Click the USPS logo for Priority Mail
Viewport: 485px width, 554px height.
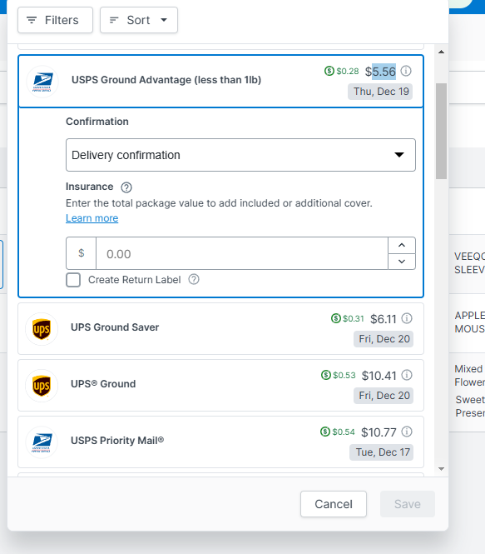42,442
